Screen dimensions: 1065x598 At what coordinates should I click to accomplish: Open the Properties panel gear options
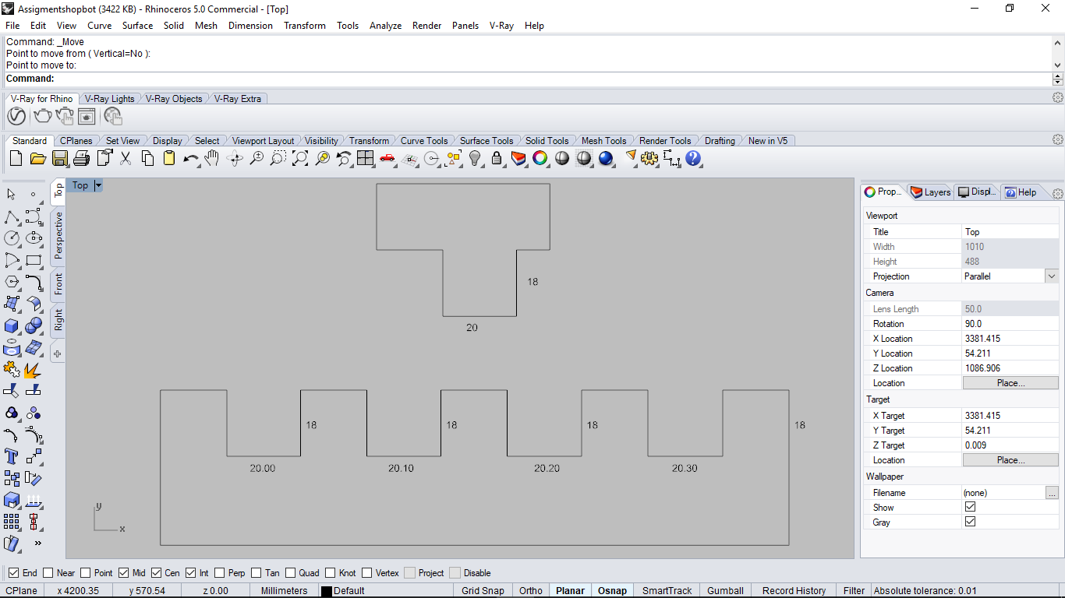pyautogui.click(x=1058, y=193)
